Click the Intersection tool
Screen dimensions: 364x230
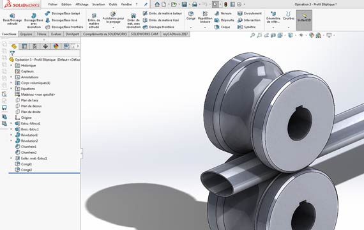[249, 20]
